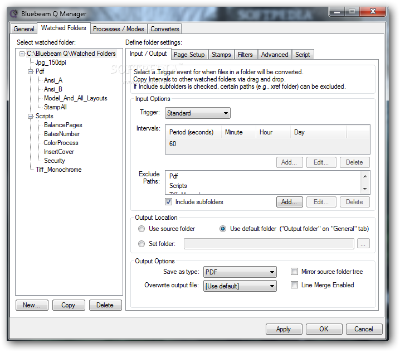Click the Apply button
The height and width of the screenshot is (352, 400).
click(x=284, y=329)
